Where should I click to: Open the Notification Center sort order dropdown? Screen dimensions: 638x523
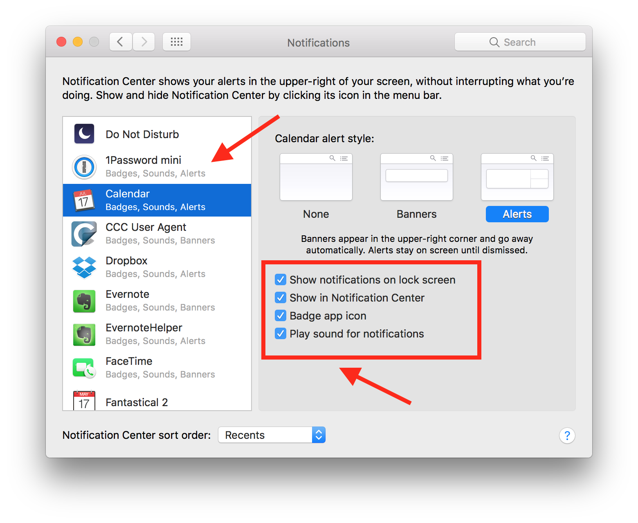point(272,435)
